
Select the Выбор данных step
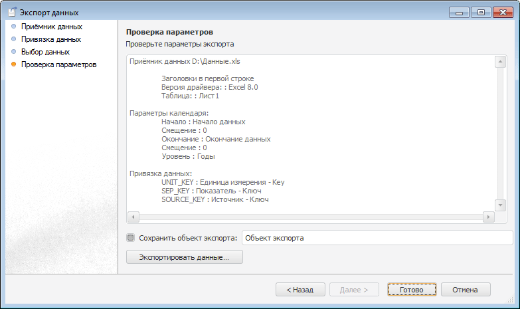pos(45,52)
